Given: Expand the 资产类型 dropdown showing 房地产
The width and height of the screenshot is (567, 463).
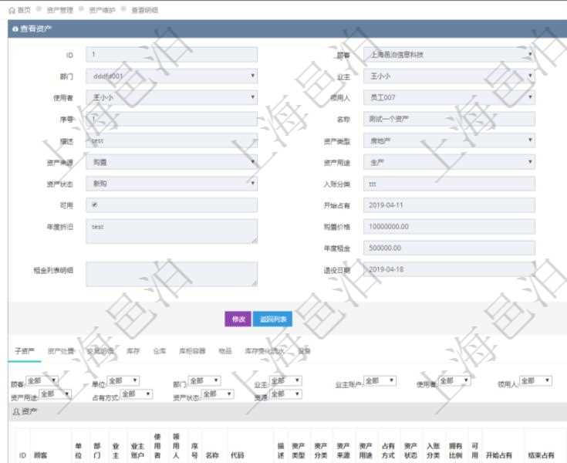Looking at the screenshot, I should [x=449, y=141].
